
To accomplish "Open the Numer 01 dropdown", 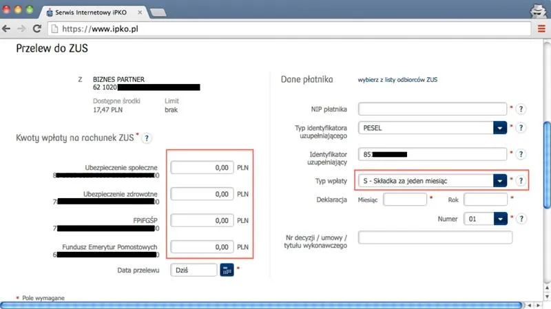I will tap(500, 218).
